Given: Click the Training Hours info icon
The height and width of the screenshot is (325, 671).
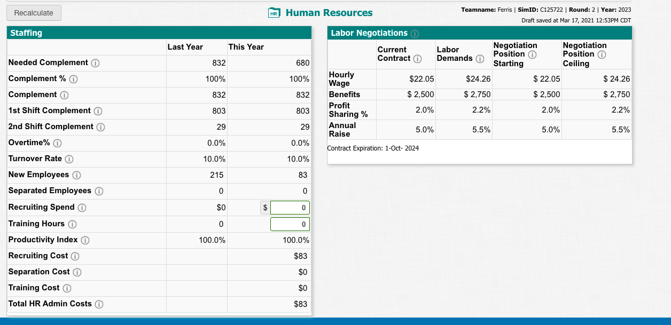Looking at the screenshot, I should pyautogui.click(x=73, y=224).
